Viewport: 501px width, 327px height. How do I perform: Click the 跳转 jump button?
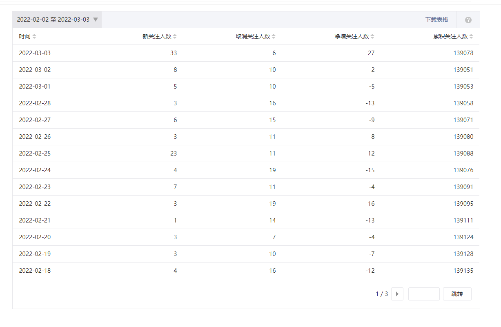point(457,294)
